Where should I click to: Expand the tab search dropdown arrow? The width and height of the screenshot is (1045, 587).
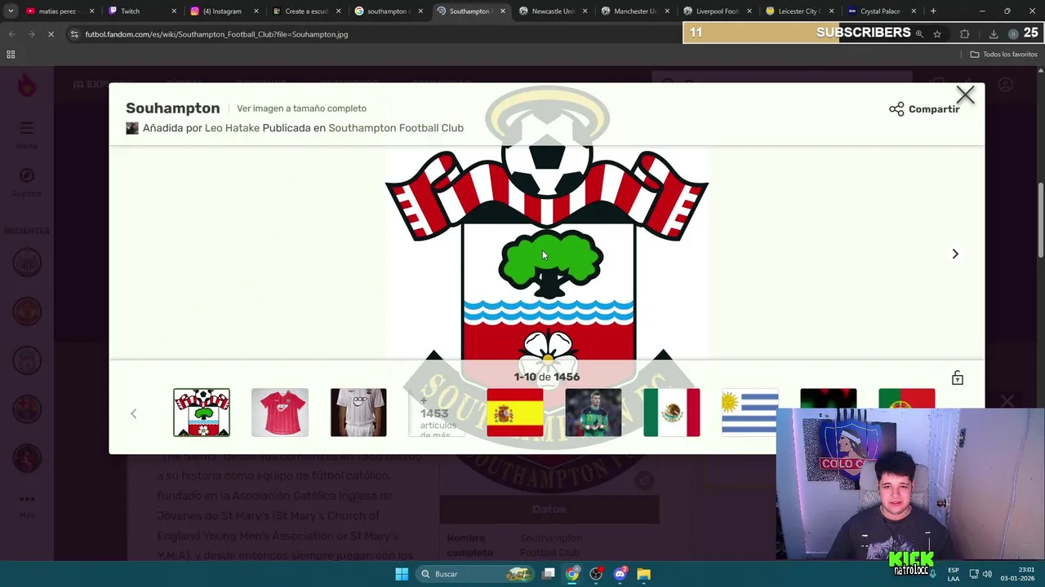(x=11, y=11)
